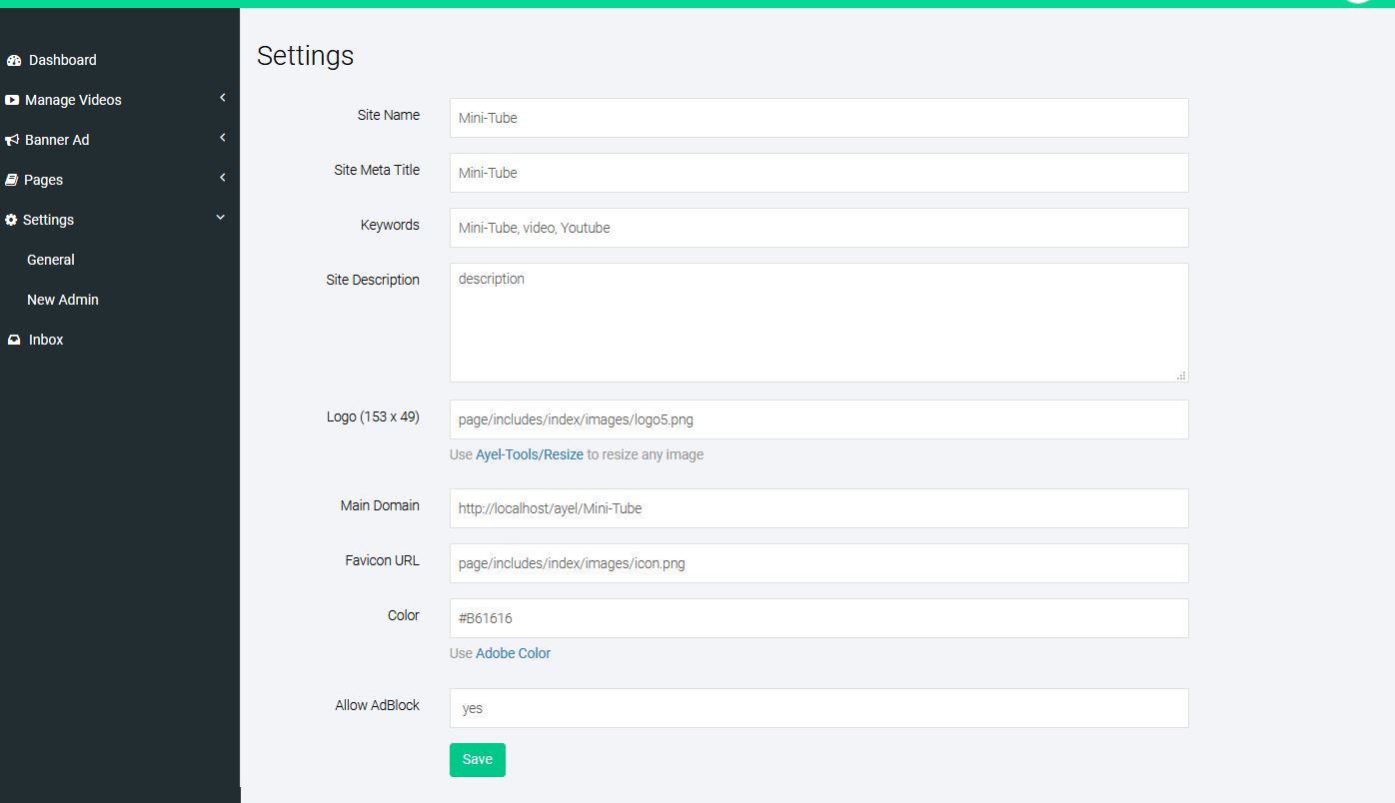Edit the Keywords field

[819, 228]
